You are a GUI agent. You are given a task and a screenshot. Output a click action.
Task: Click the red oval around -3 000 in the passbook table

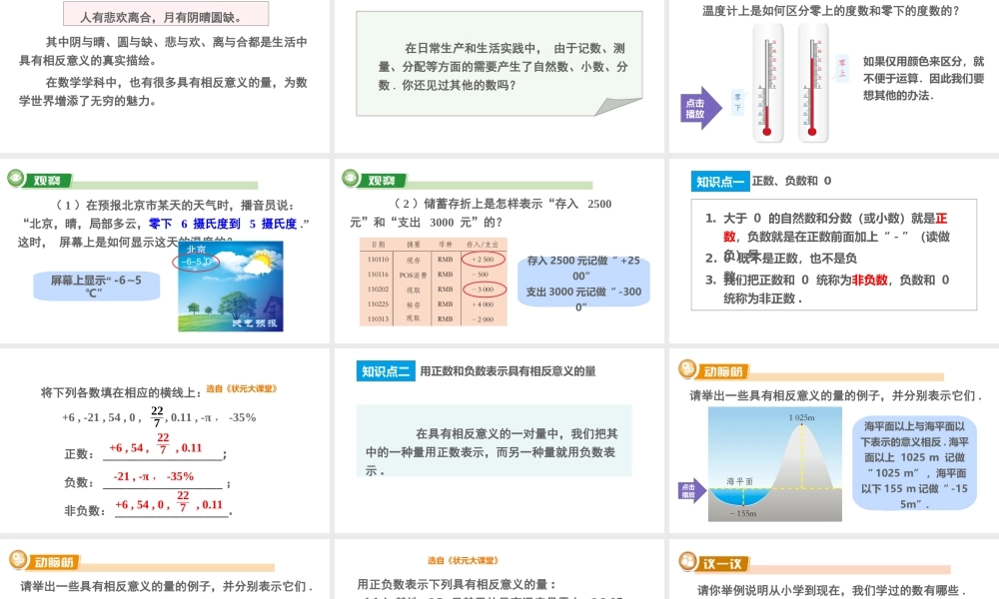[x=485, y=289]
